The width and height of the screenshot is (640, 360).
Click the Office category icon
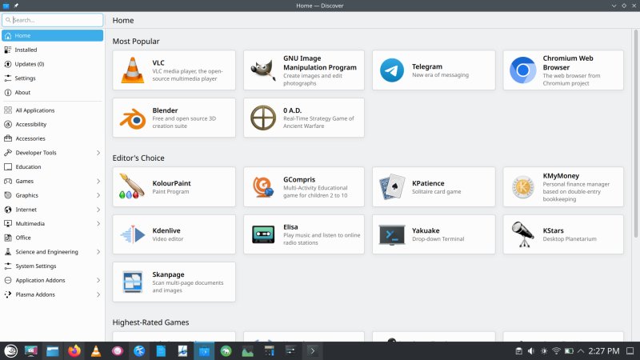(x=8, y=238)
